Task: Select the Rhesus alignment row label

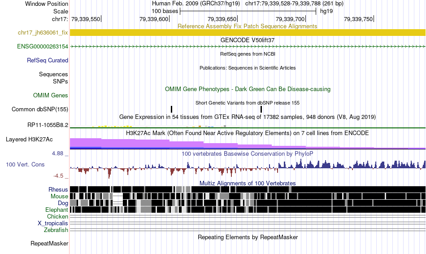Action: pyautogui.click(x=58, y=189)
